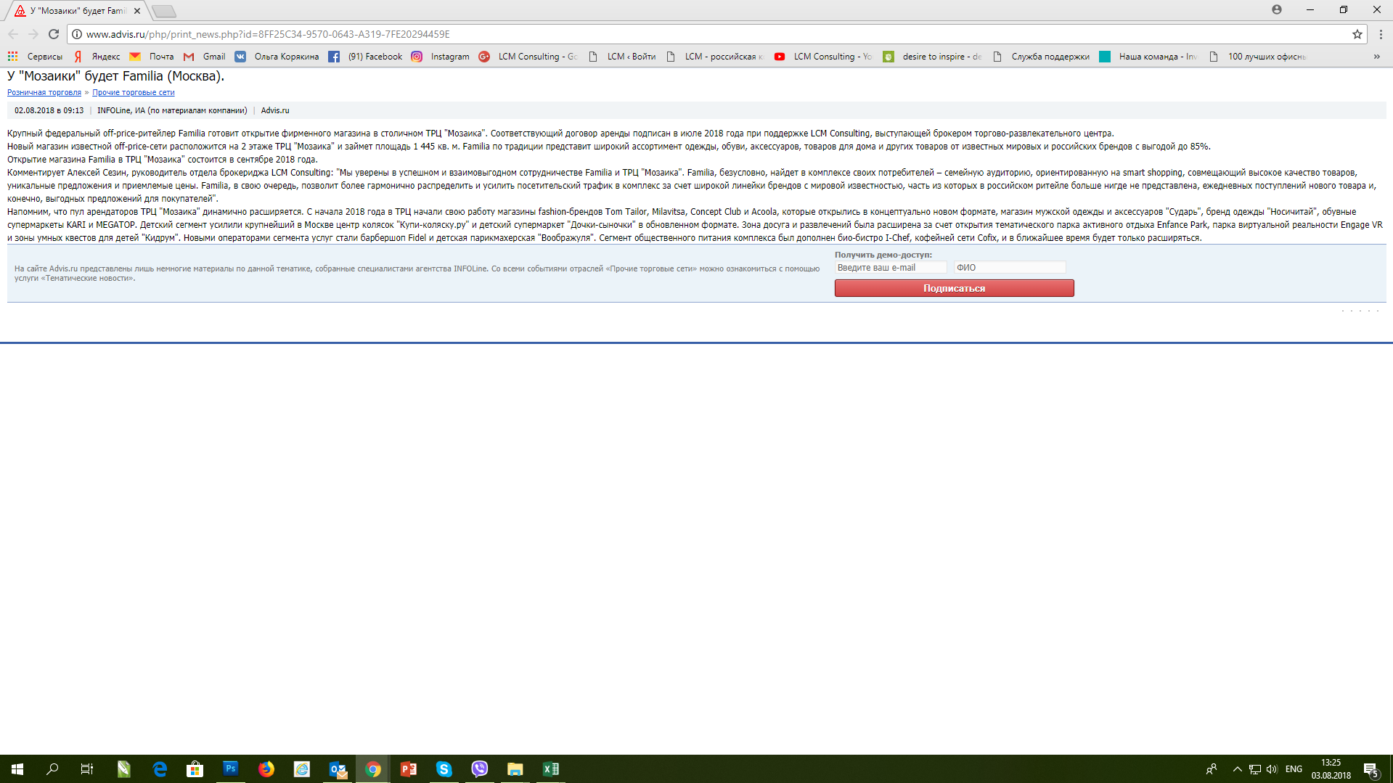Open the Яндекс bookmark
The height and width of the screenshot is (783, 1393).
(x=97, y=57)
